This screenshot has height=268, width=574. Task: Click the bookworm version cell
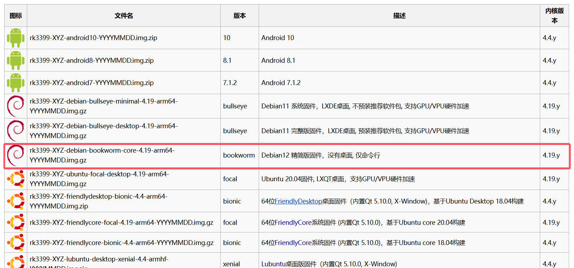[239, 155]
